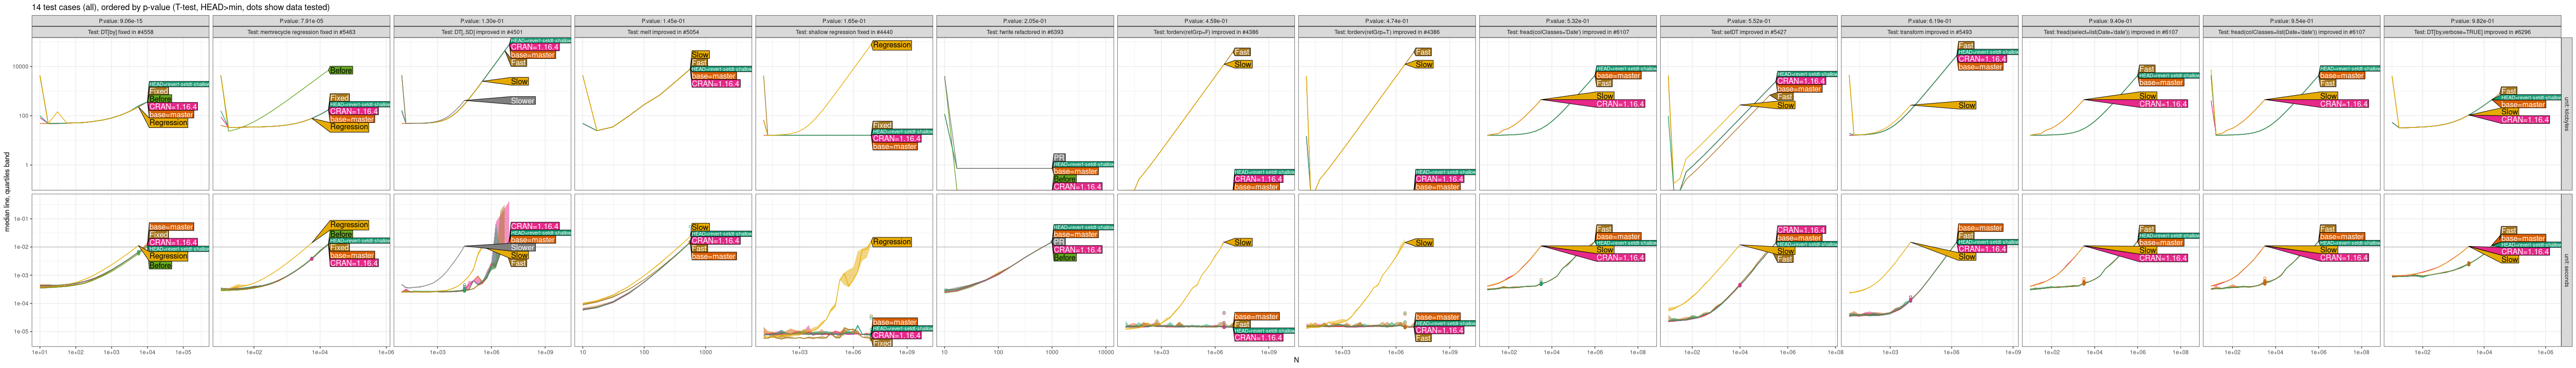Select the 'Test: setDT improved in #5427' header
The image size is (2576, 368).
click(x=1748, y=32)
